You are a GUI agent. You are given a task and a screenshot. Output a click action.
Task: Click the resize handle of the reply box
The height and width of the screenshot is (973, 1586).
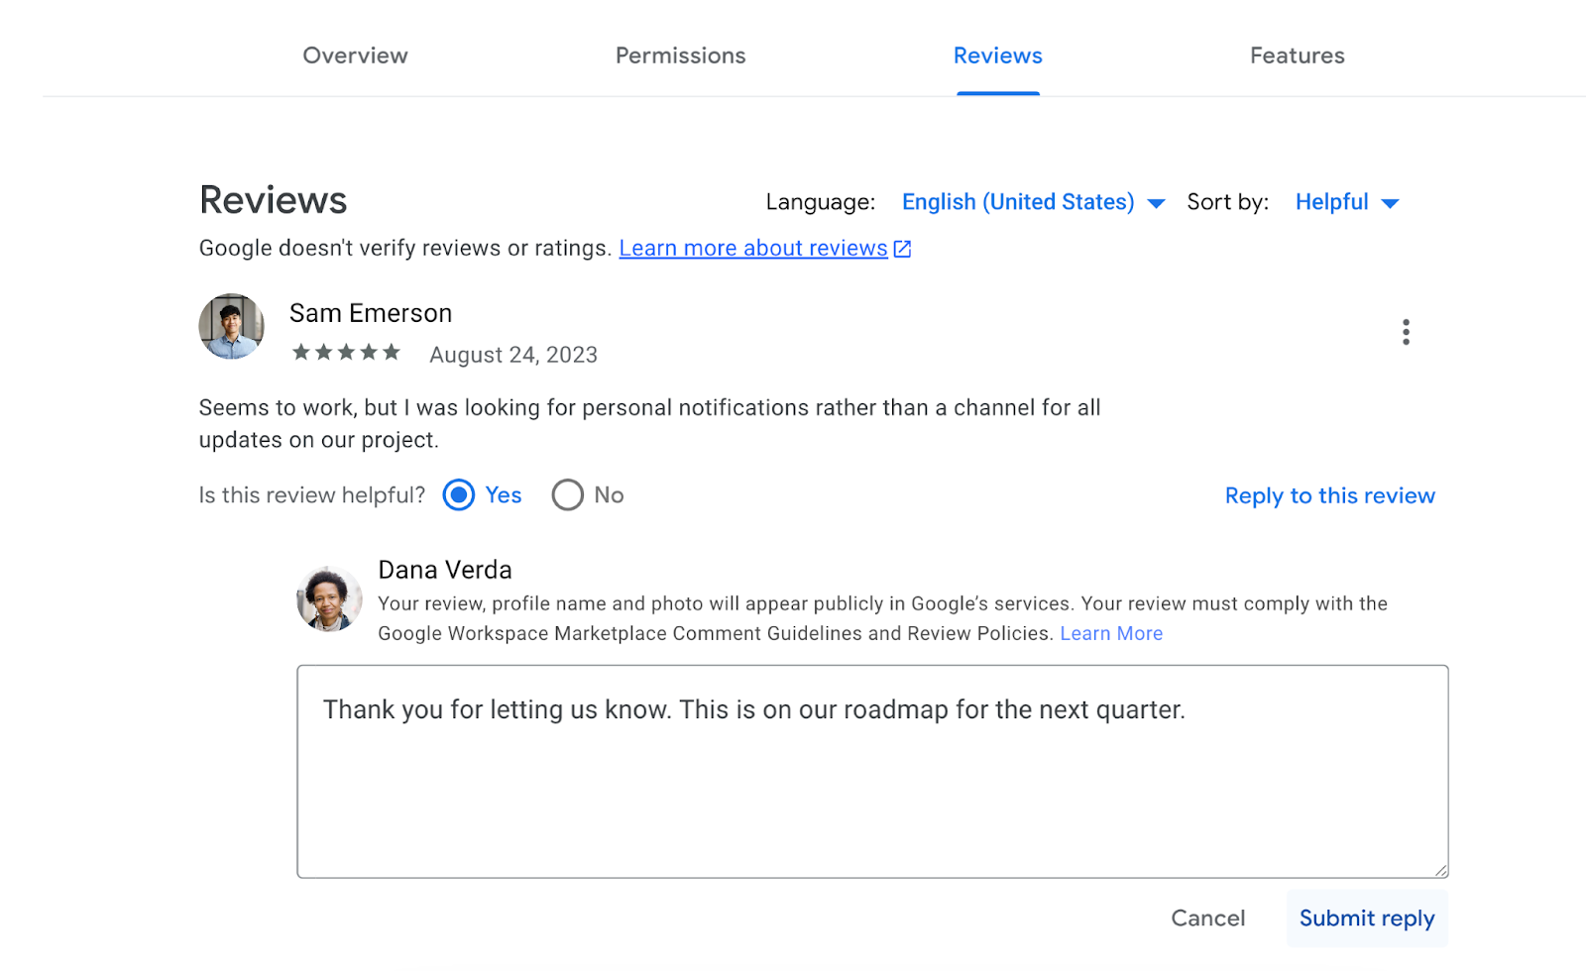(1439, 869)
